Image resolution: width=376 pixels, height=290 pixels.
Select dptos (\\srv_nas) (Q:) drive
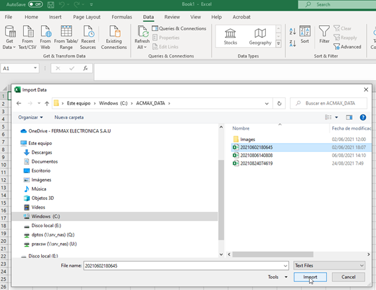pos(49,235)
